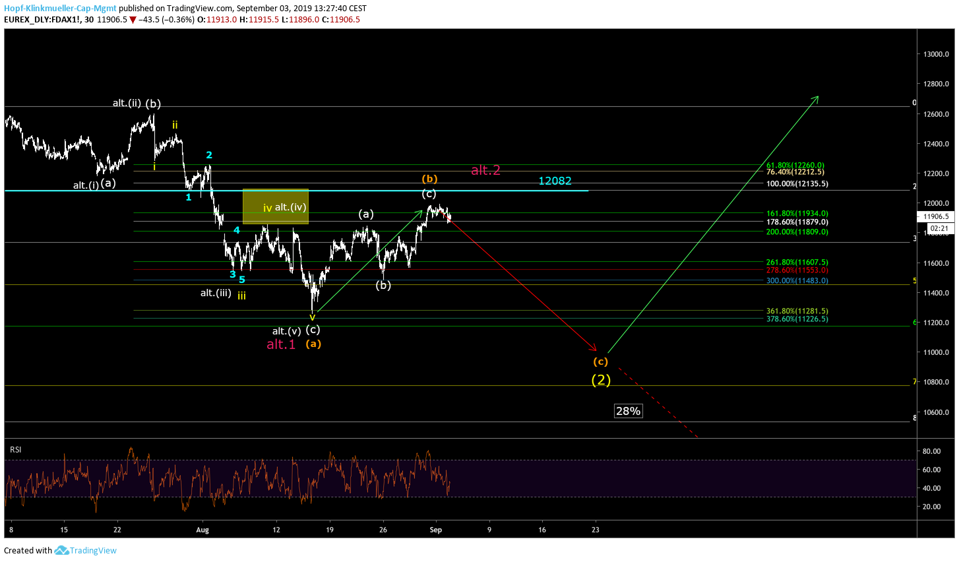This screenshot has width=959, height=562.
Task: Click the TradingView cloud logo icon
Action: coord(61,550)
